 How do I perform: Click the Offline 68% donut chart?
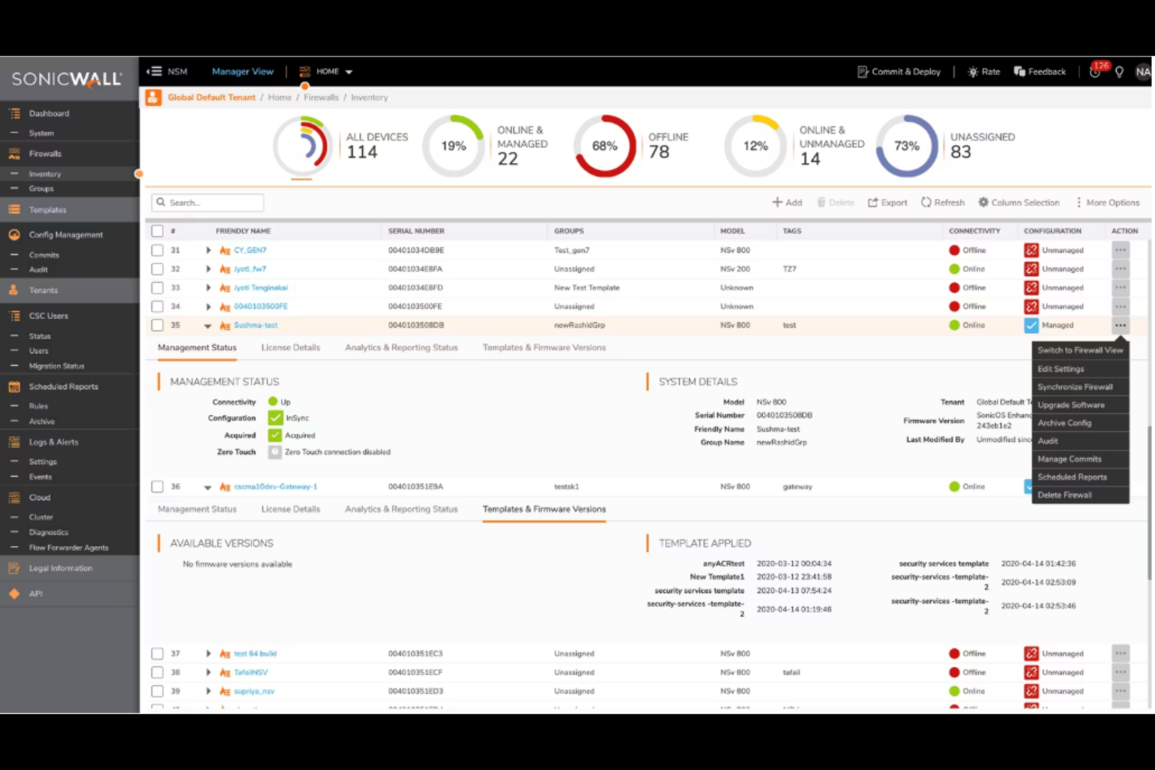(604, 146)
